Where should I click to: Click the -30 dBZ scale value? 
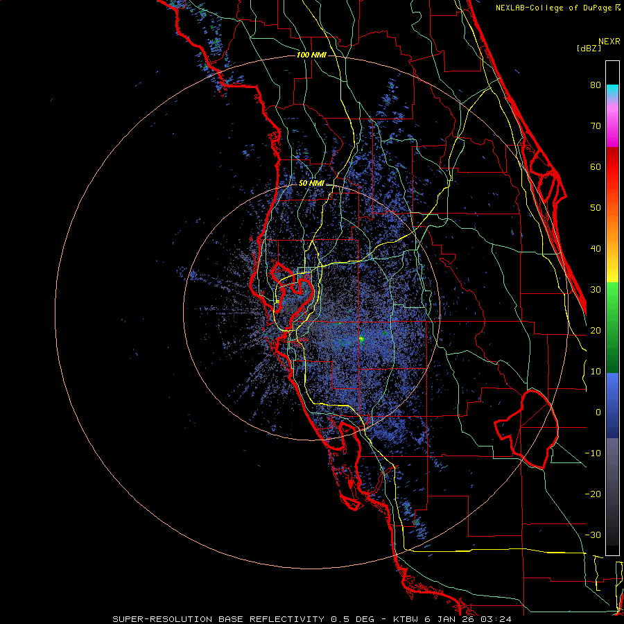tap(593, 535)
